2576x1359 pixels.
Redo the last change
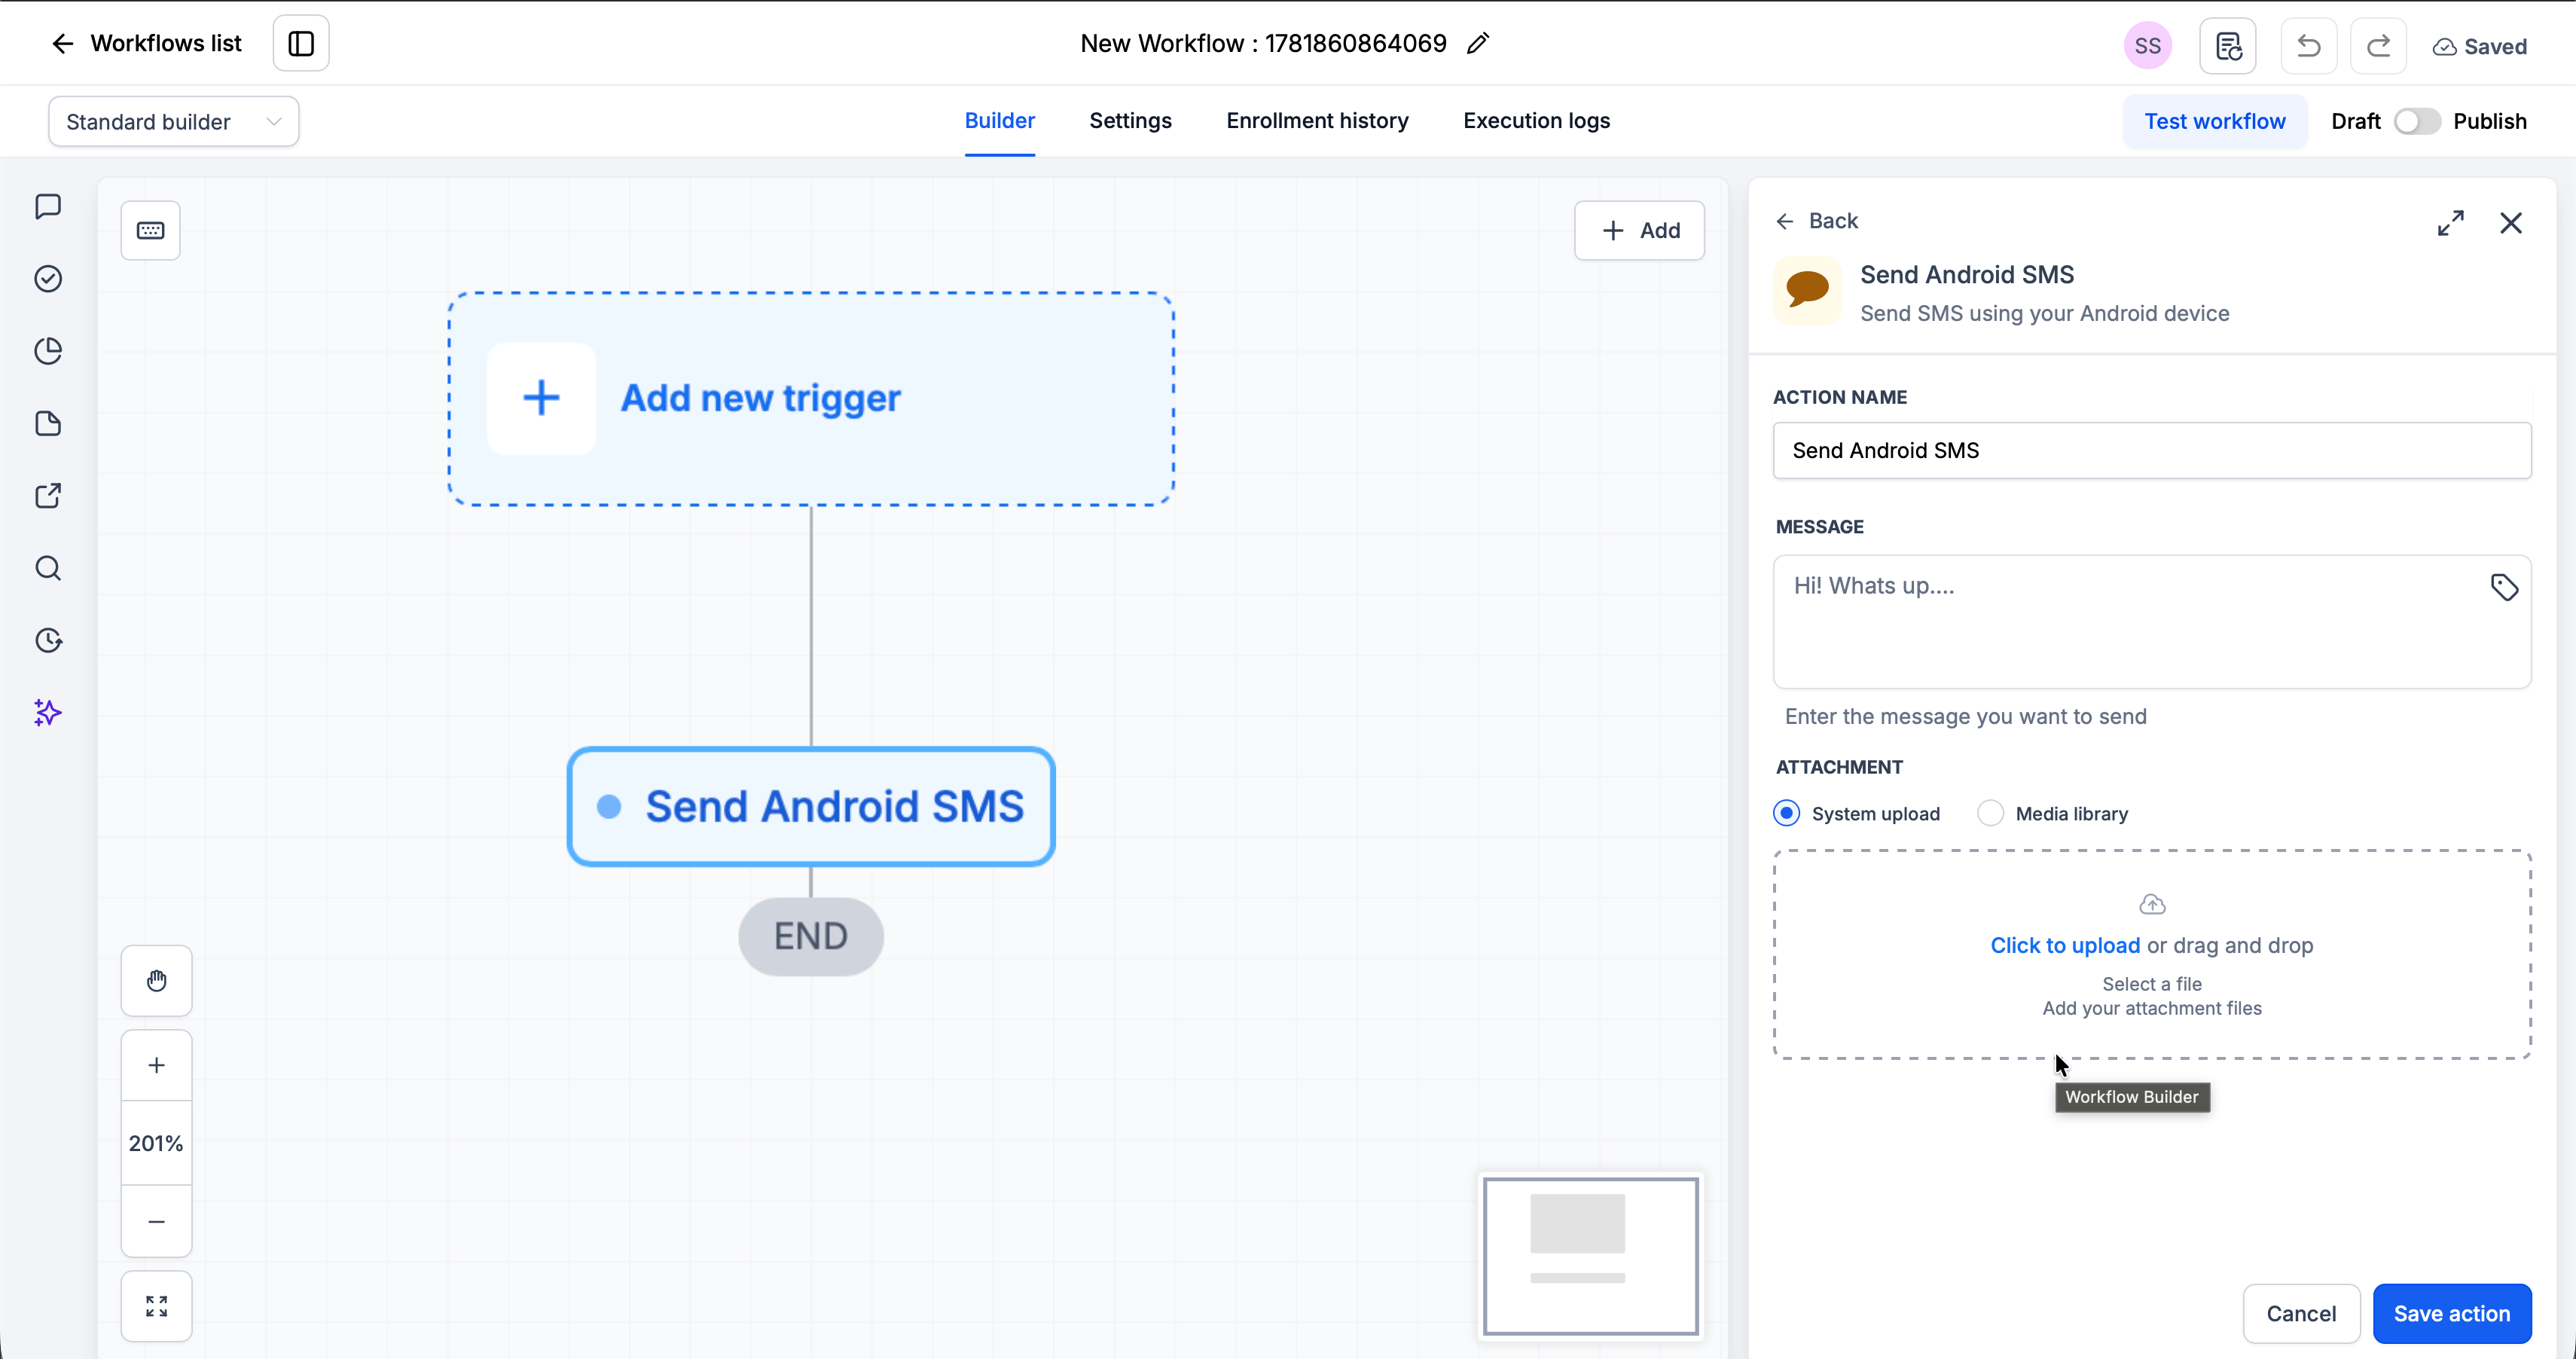2378,46
